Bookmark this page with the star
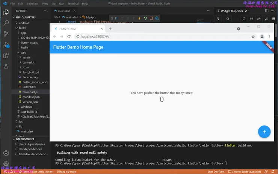Image resolution: width=278 pixels, height=174 pixels. [253, 36]
